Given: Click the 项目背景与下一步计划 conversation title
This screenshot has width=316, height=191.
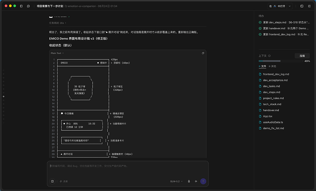Looking at the screenshot, I should (50, 6).
